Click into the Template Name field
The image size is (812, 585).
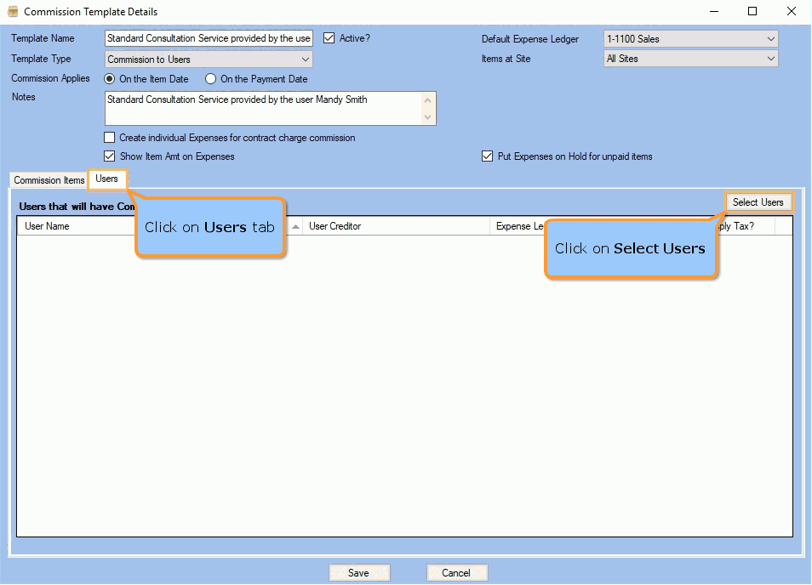click(209, 38)
